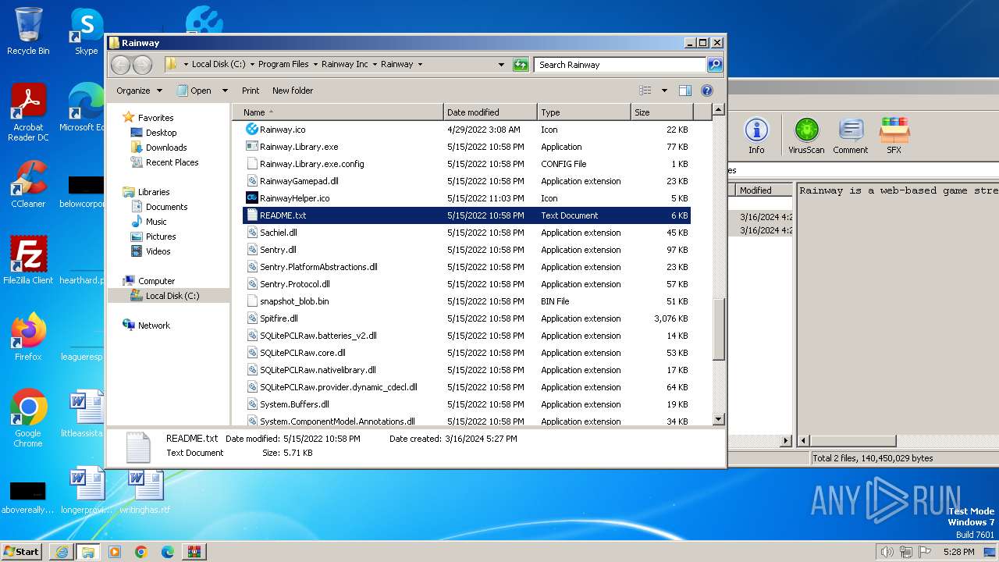This screenshot has width=999, height=562.
Task: Open Google Chrome desktop shortcut
Action: pyautogui.click(x=28, y=418)
